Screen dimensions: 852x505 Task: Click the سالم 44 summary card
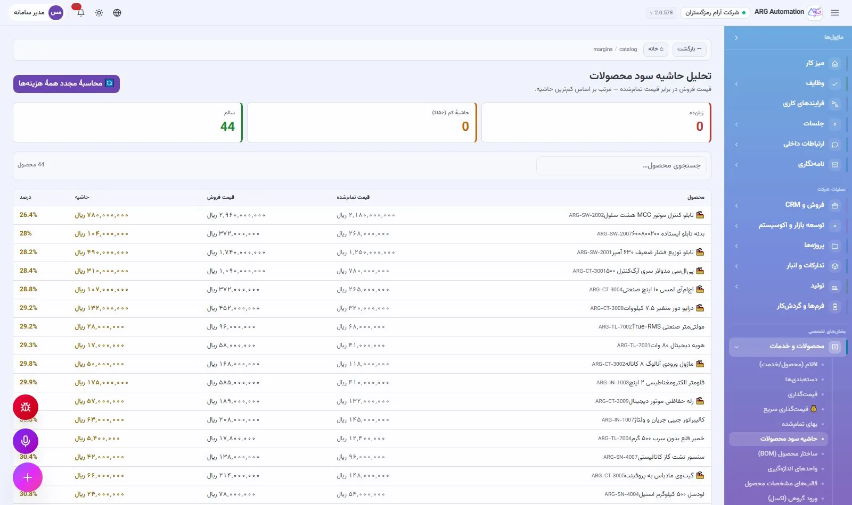pos(128,123)
